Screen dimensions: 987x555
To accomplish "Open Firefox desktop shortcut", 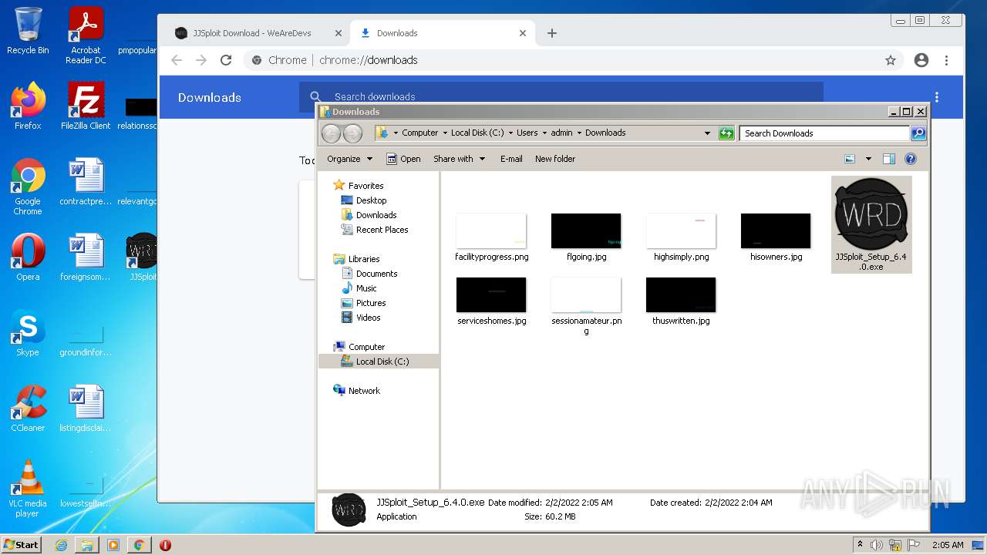I will point(28,106).
